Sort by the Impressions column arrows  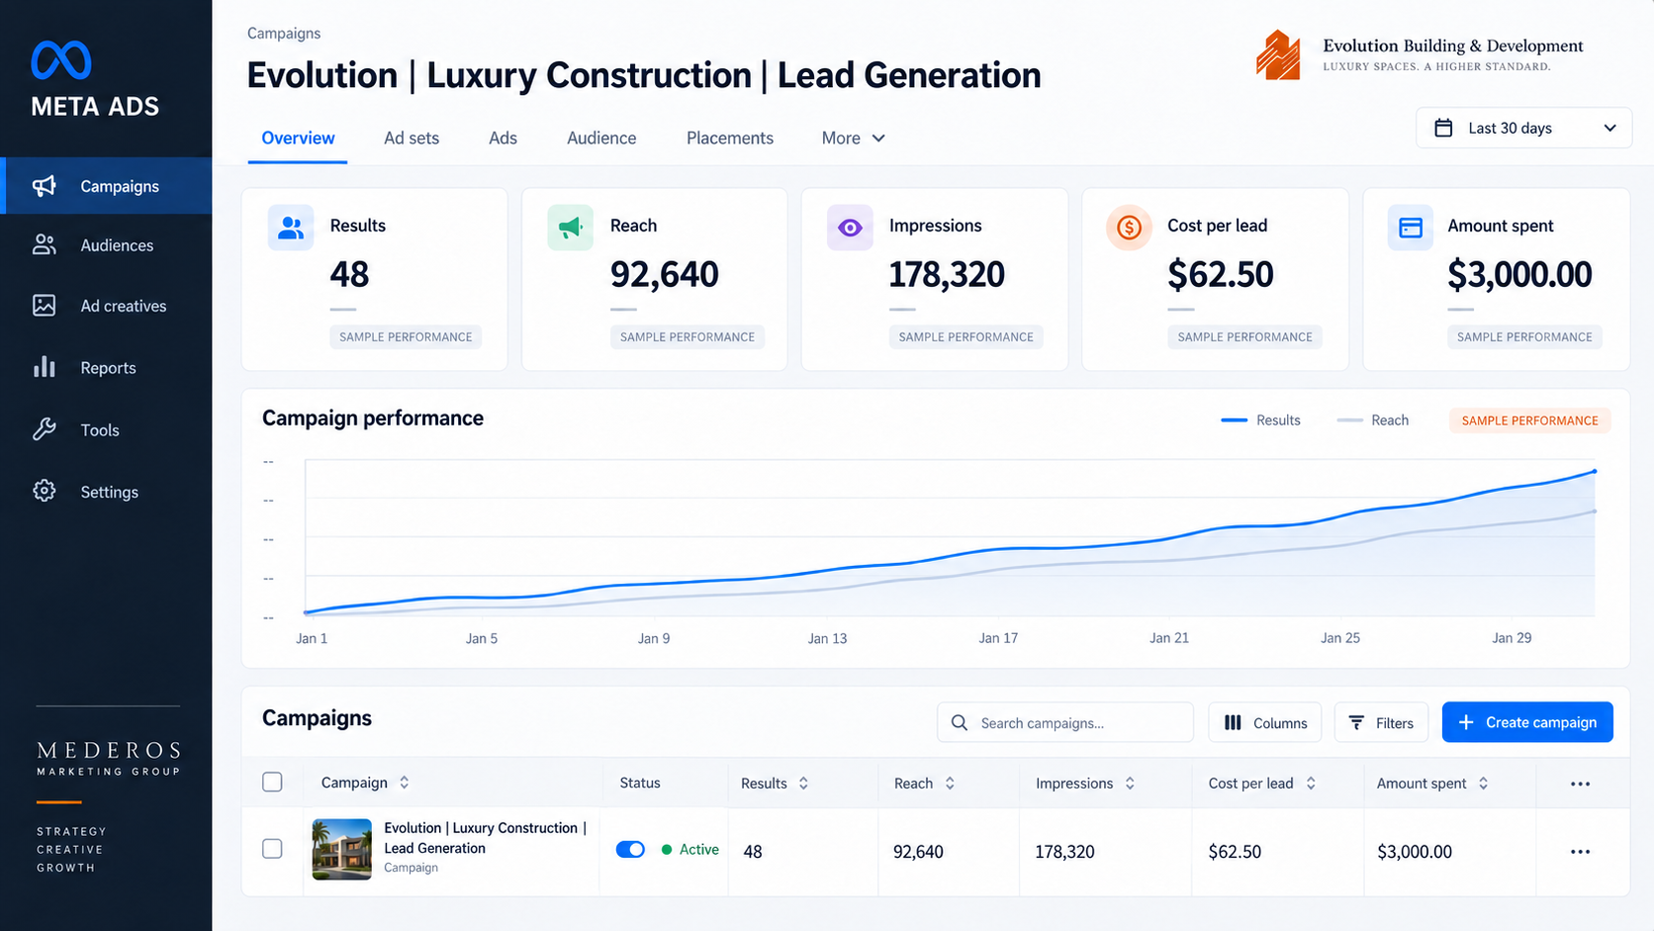[1130, 783]
